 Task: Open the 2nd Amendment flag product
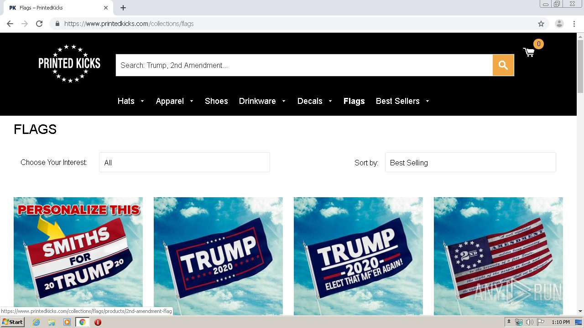click(x=498, y=256)
